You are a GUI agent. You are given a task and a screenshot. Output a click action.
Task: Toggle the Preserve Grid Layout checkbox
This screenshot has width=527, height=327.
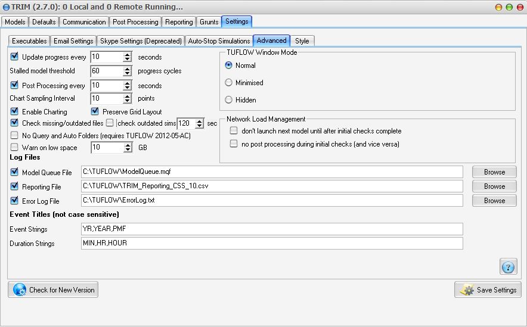coord(95,111)
